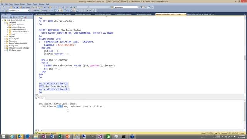Click the New Query toolbar button
Viewport: 247px width, 139px height.
25,7
